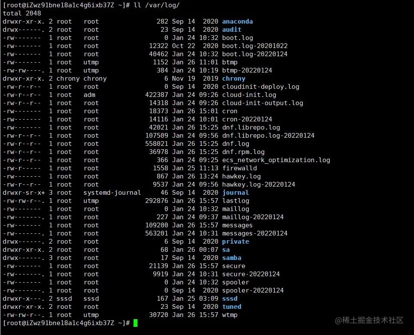Click the green terminal cursor block
Image resolution: width=414 pixels, height=335 pixels.
[135, 323]
